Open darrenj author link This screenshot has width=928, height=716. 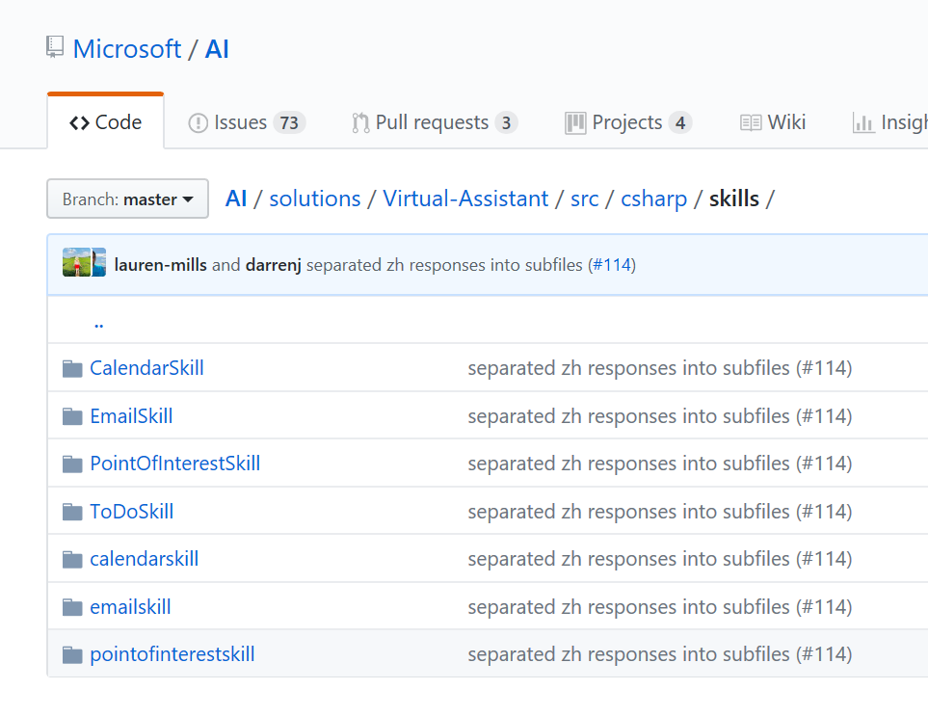click(274, 265)
